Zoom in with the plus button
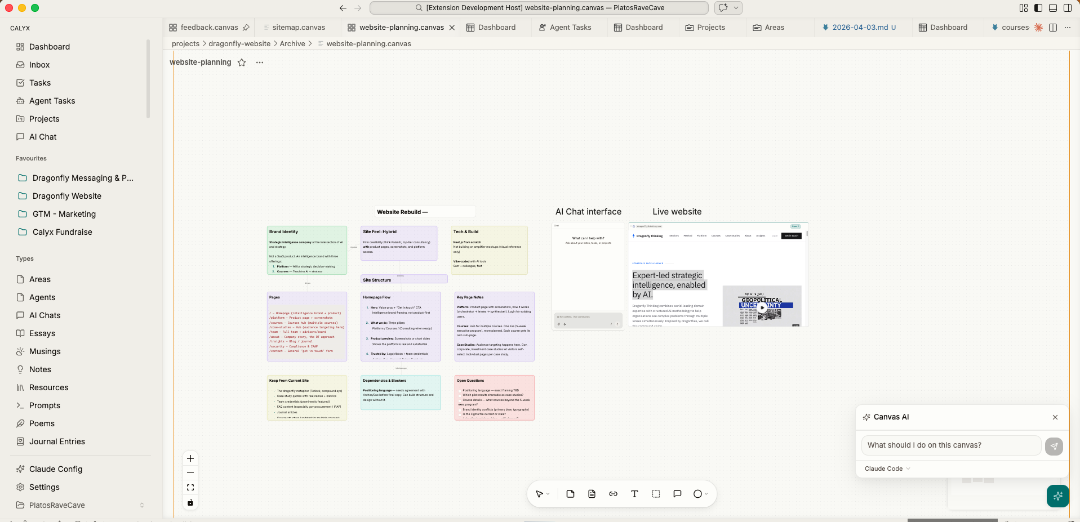This screenshot has height=522, width=1080. pyautogui.click(x=190, y=458)
